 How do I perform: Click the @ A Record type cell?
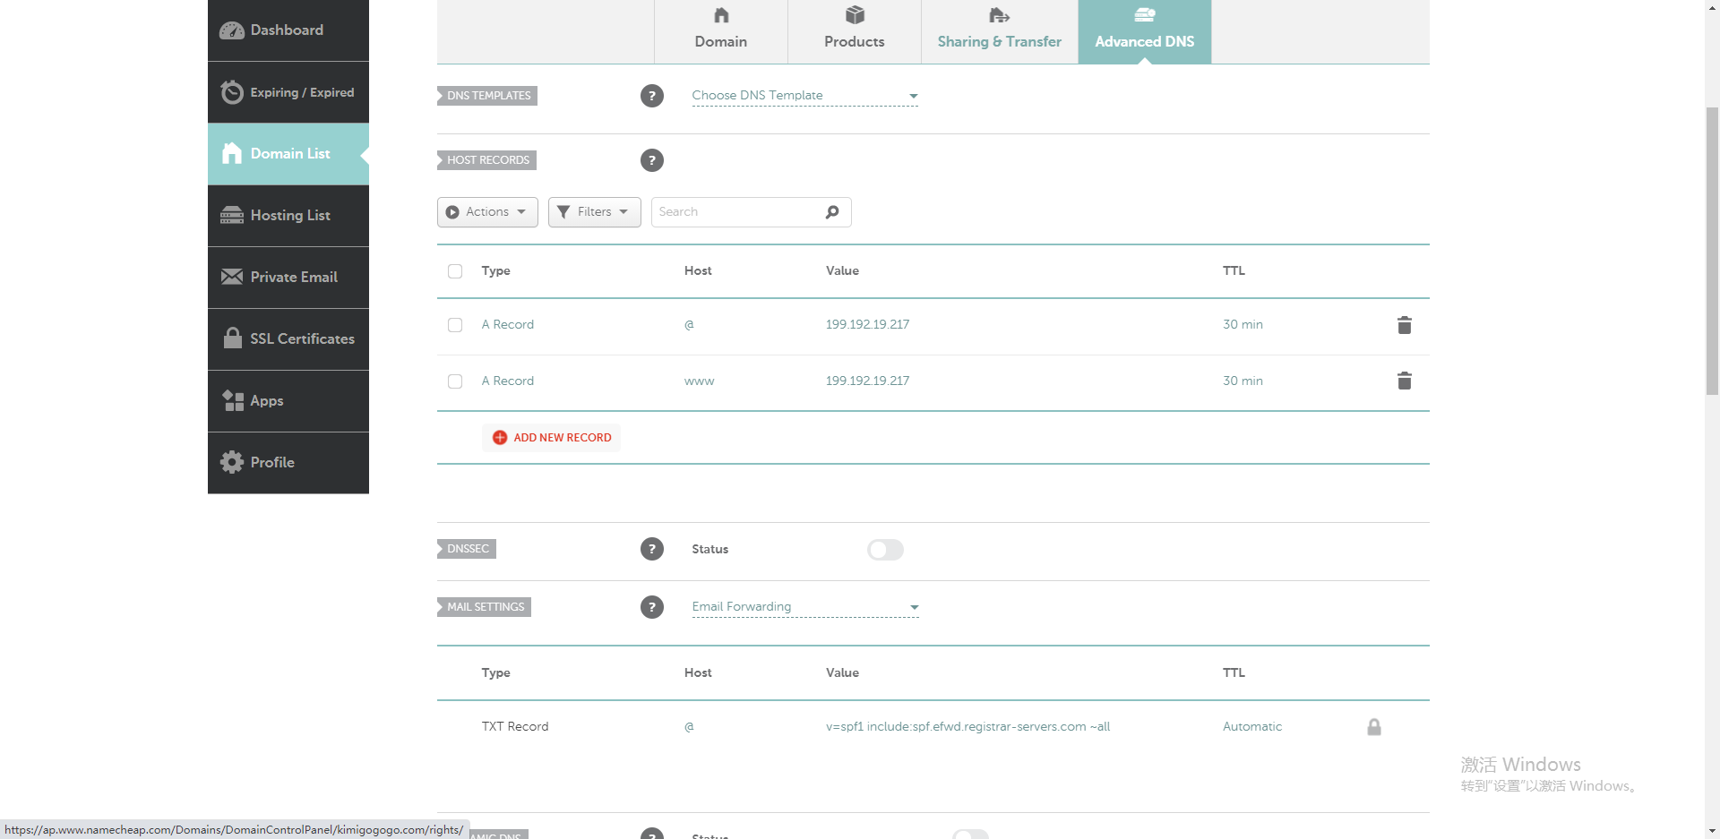(x=508, y=325)
